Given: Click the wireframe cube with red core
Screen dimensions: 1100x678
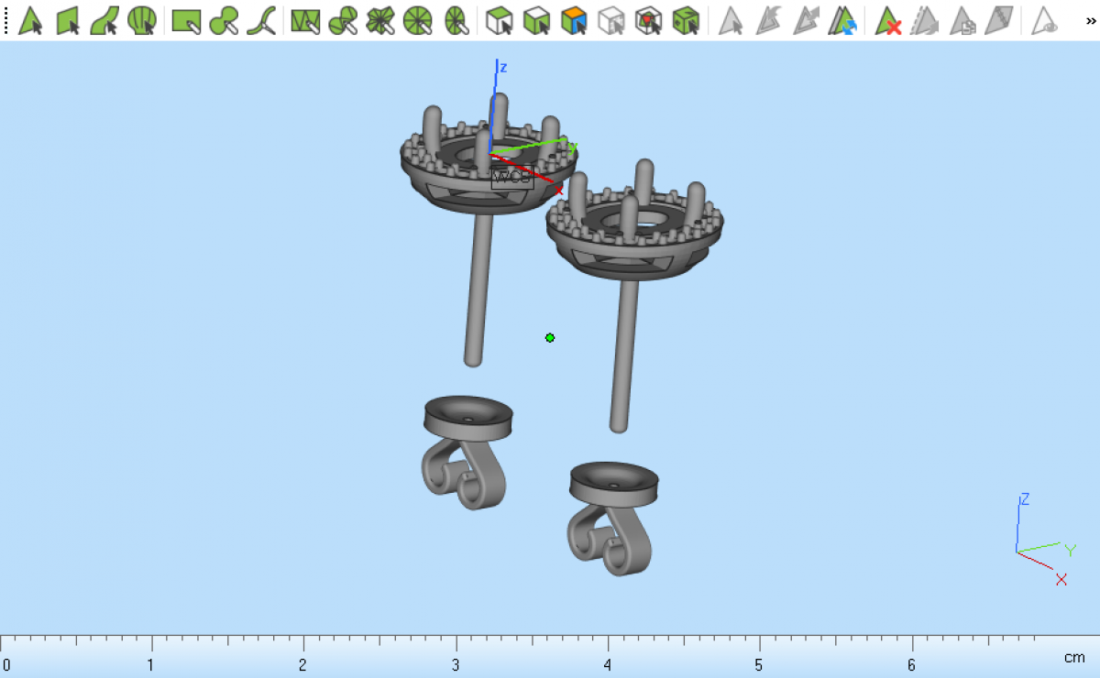Looking at the screenshot, I should [648, 20].
